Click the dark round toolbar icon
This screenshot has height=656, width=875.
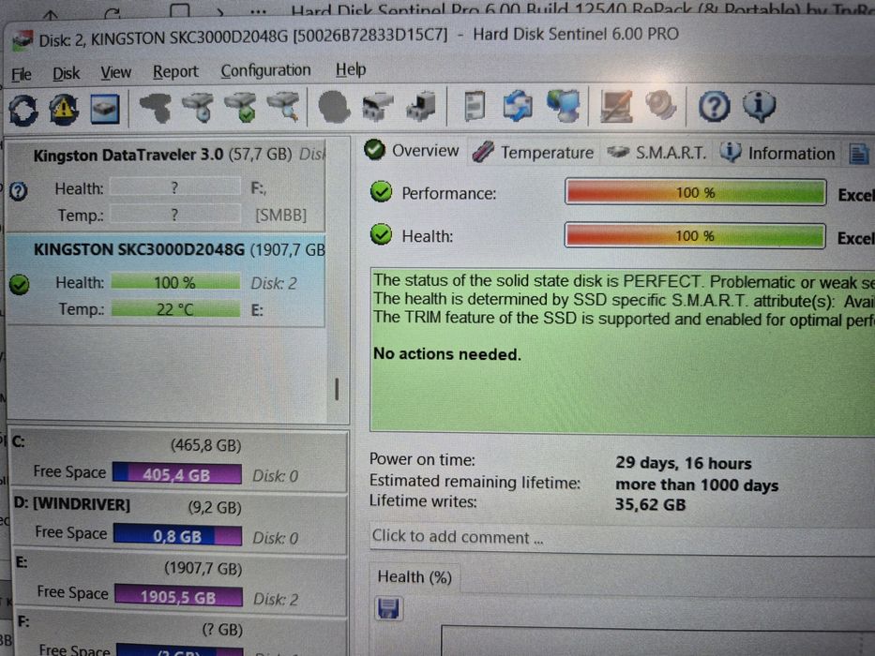[334, 106]
